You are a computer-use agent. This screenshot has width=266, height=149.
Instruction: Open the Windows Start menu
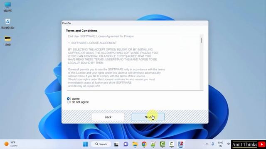[85, 144]
